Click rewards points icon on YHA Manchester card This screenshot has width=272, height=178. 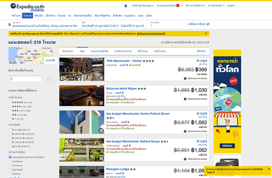(x=185, y=78)
